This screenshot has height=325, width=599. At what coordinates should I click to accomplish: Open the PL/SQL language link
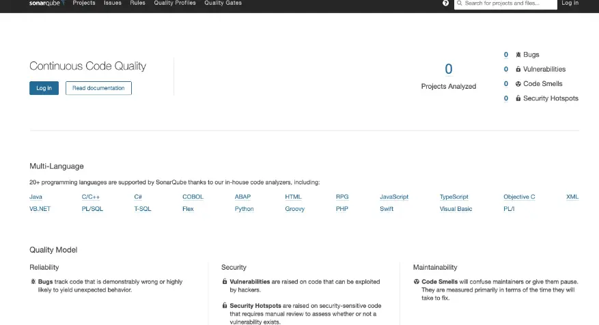click(92, 209)
